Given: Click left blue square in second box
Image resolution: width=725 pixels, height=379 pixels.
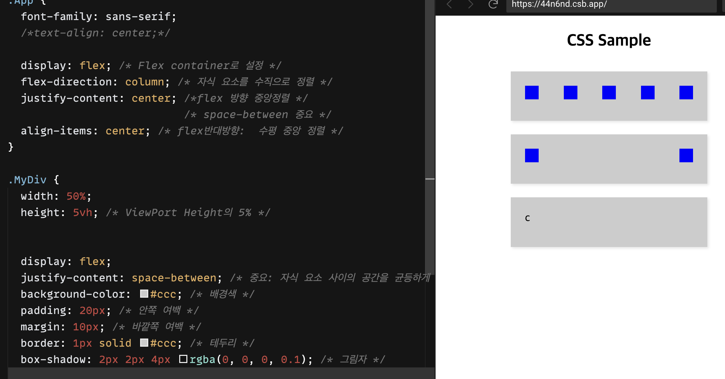Looking at the screenshot, I should click(x=532, y=155).
